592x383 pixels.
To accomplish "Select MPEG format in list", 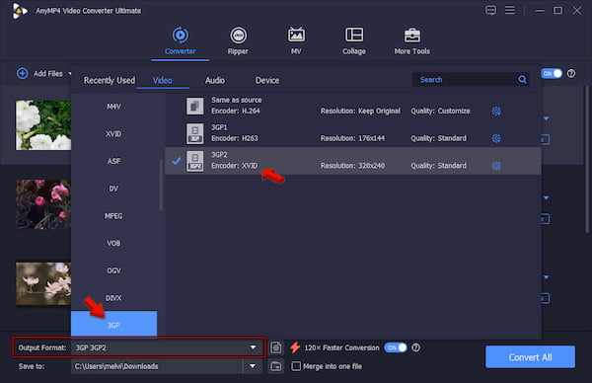I will pyautogui.click(x=113, y=216).
